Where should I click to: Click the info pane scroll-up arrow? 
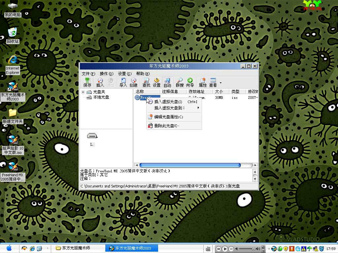click(x=255, y=172)
